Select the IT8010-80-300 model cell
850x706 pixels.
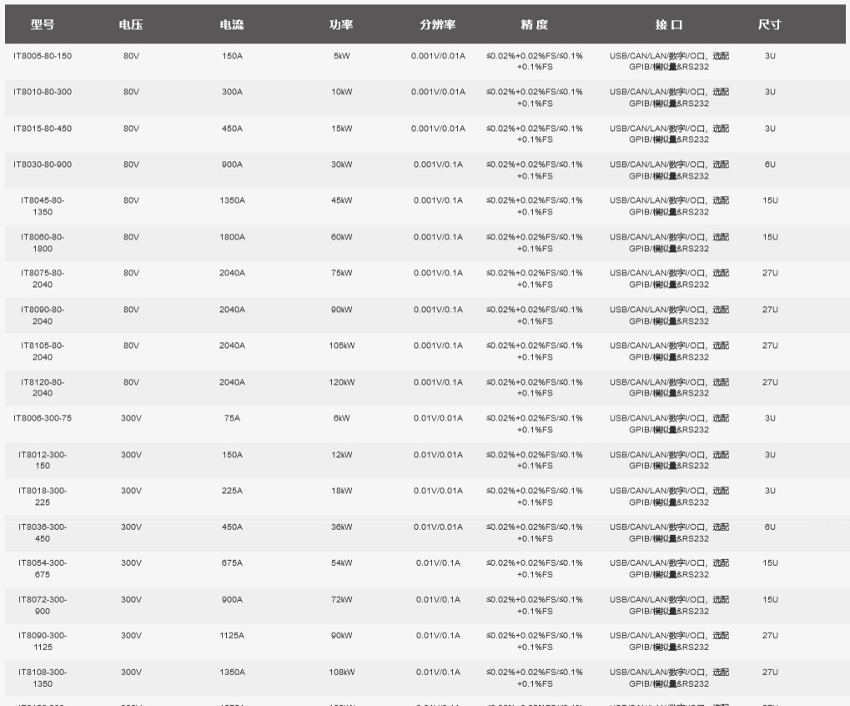(43, 92)
